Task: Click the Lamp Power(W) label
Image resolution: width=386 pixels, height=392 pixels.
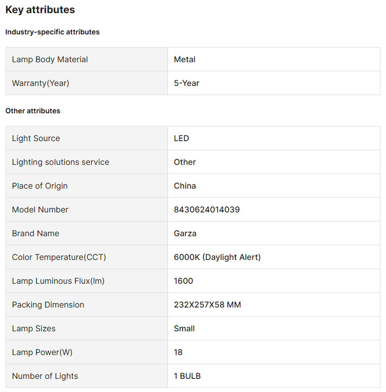Action: [x=42, y=352]
